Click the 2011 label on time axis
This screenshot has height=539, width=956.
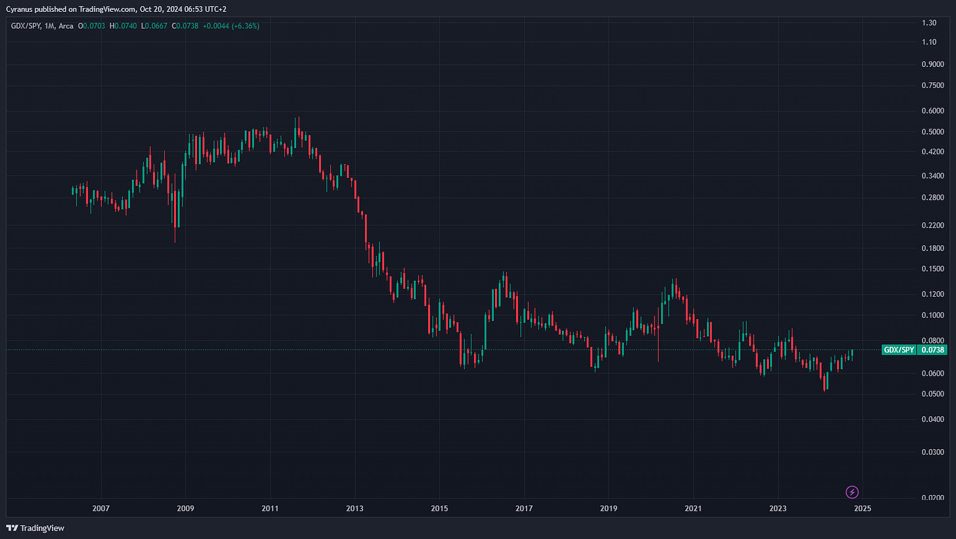pos(270,508)
